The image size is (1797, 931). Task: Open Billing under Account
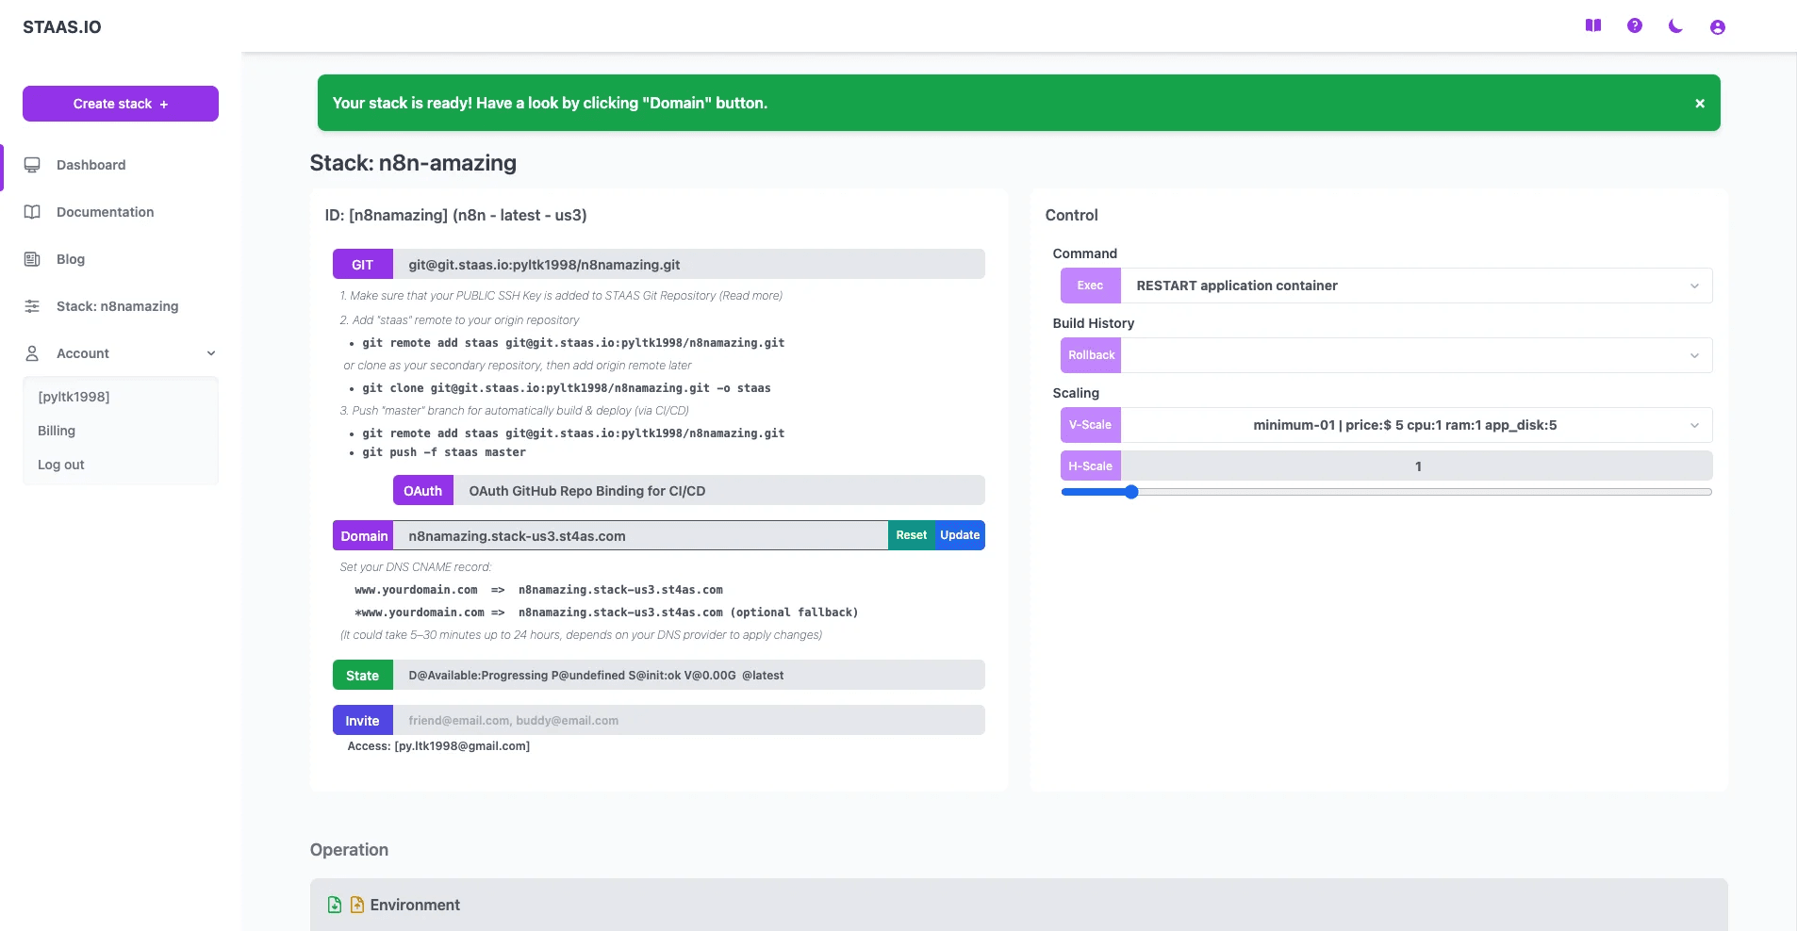coord(57,431)
